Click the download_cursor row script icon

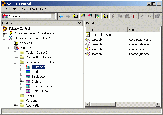(x=88, y=40)
